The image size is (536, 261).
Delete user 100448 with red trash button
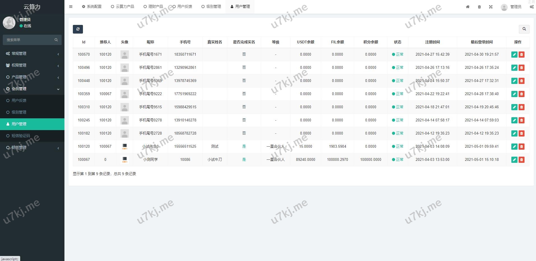[x=521, y=81]
